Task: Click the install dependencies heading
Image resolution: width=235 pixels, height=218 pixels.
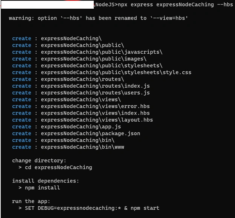Action: (x=46, y=181)
